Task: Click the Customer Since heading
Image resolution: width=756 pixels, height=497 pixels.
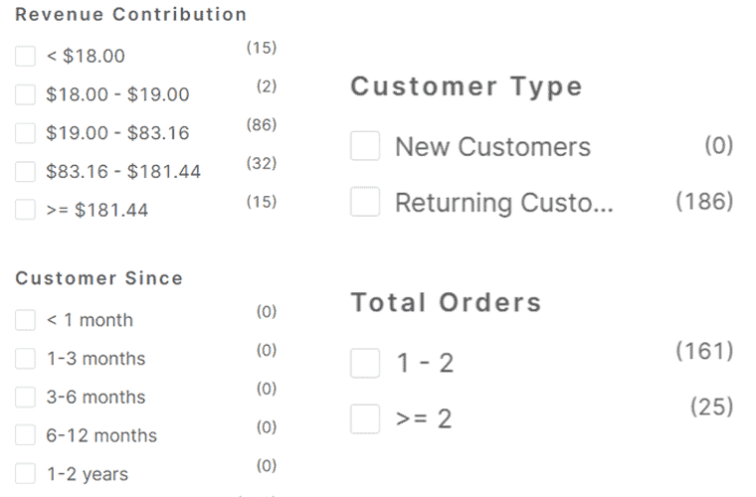Action: [x=99, y=278]
